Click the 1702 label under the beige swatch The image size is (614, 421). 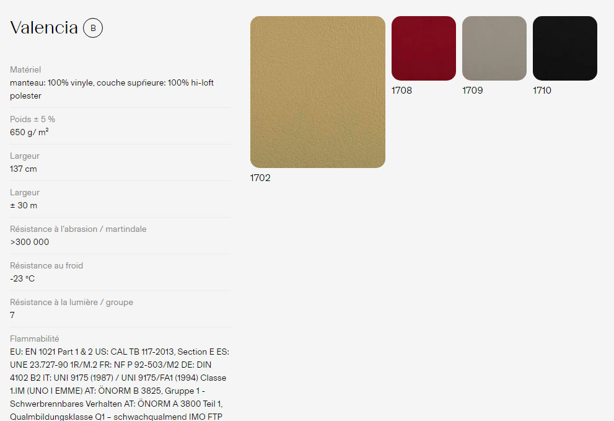click(260, 178)
